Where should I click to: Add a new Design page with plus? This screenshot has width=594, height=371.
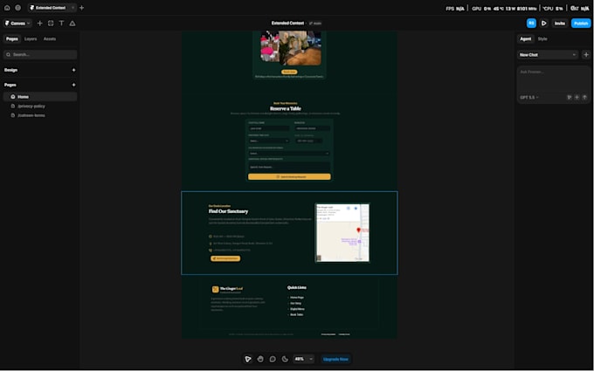(x=73, y=70)
